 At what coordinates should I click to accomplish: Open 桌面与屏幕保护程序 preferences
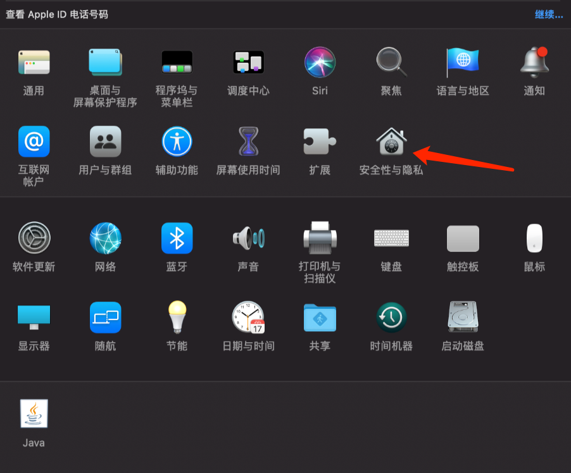coord(105,62)
